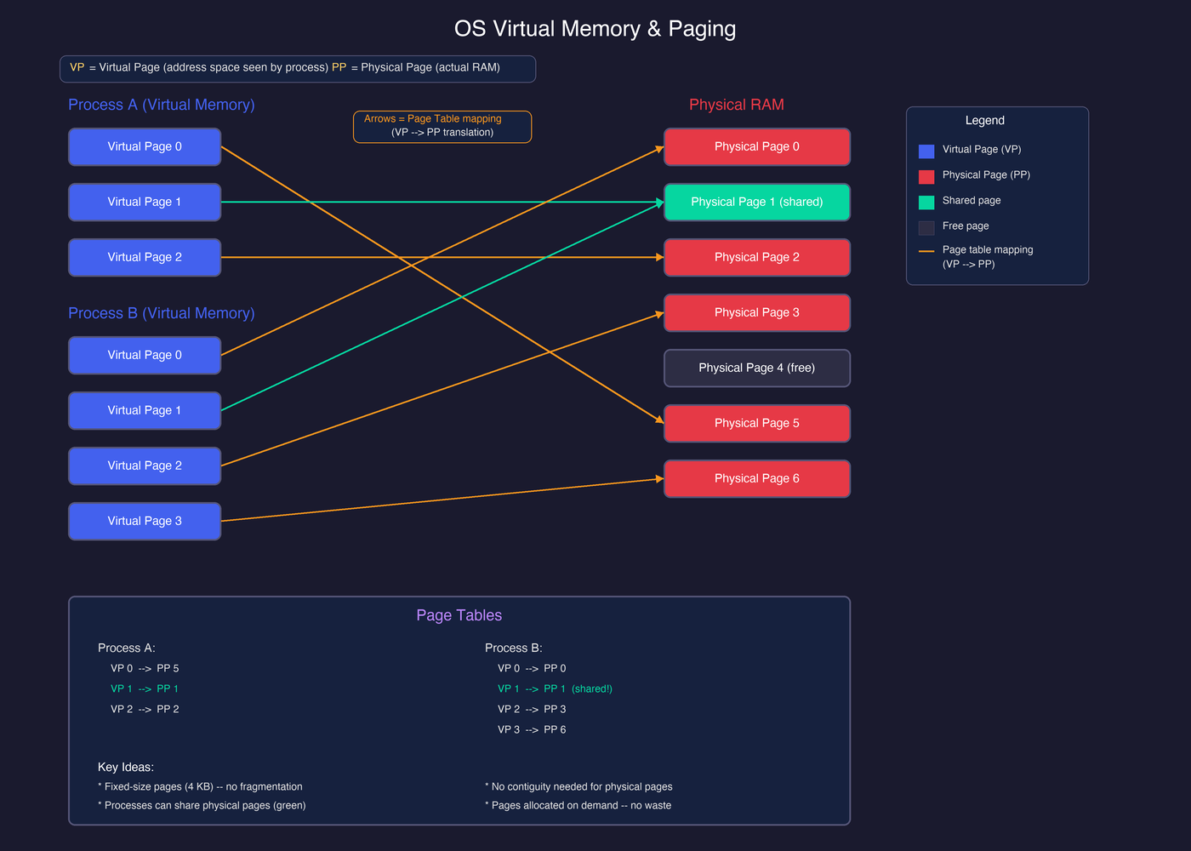Click the Physical Page (PP) legend swatch
The width and height of the screenshot is (1191, 851).
tap(926, 174)
